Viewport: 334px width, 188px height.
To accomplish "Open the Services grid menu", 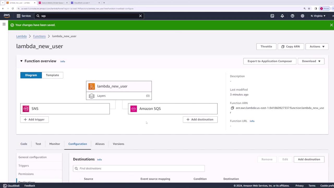I will coord(24,16).
